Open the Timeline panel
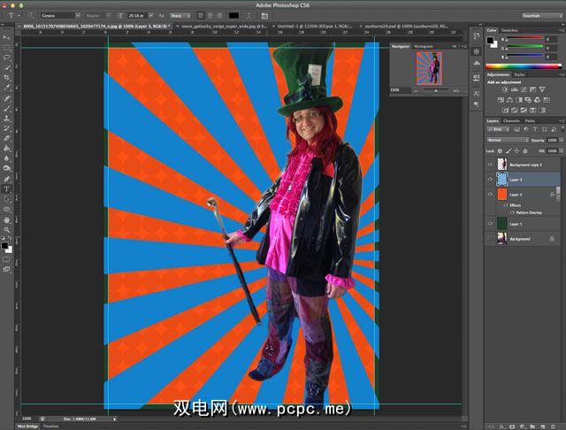Viewport: 566px width, 430px height. [x=50, y=426]
